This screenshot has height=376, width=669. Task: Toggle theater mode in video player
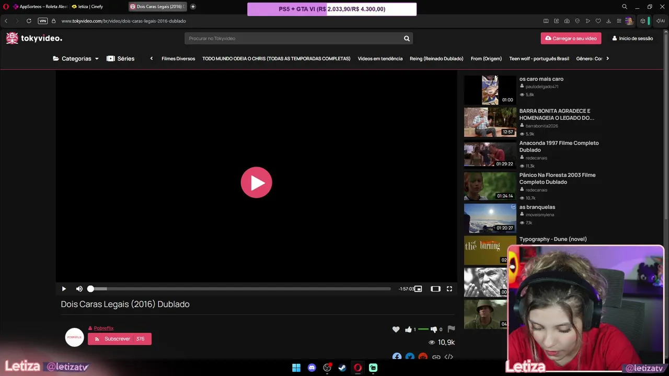[x=435, y=289]
